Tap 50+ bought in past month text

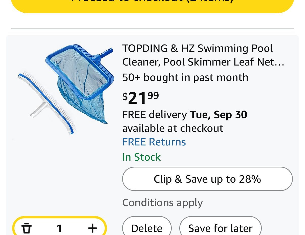click(x=185, y=77)
